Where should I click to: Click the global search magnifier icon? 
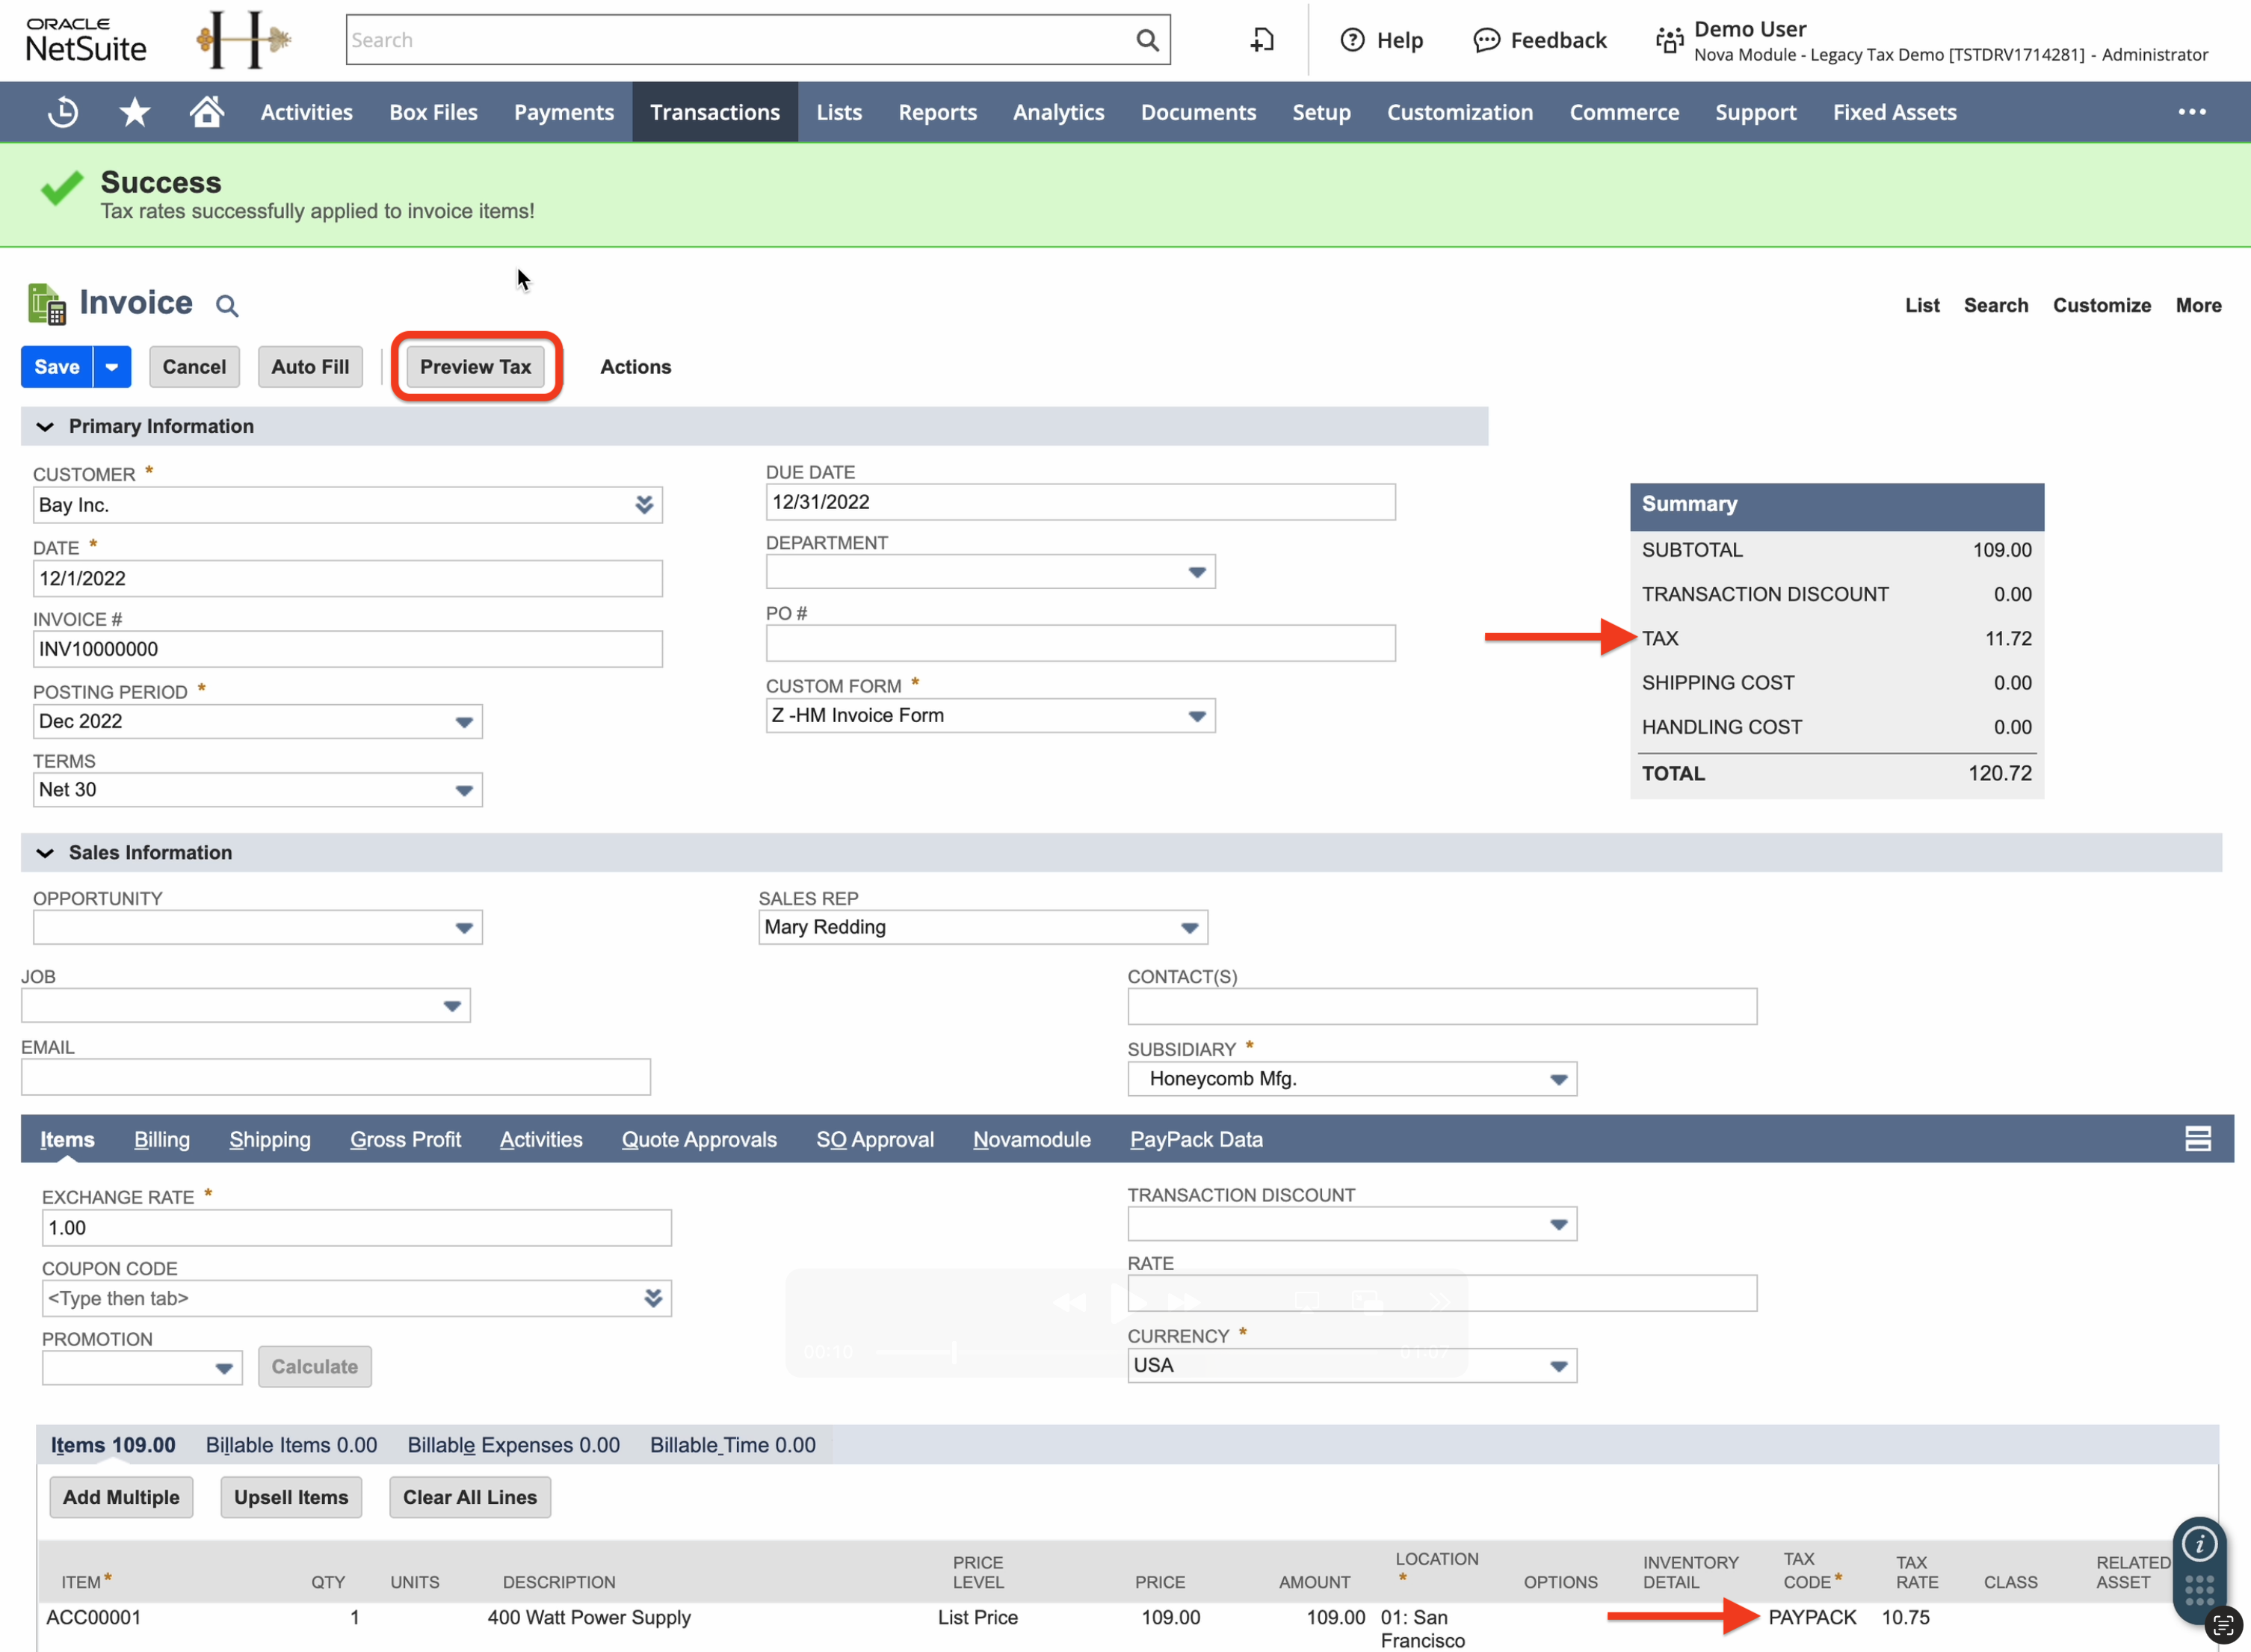pos(1146,39)
